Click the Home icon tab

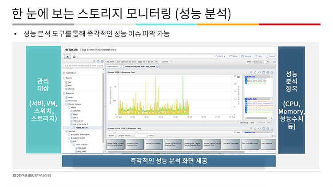tap(67, 57)
